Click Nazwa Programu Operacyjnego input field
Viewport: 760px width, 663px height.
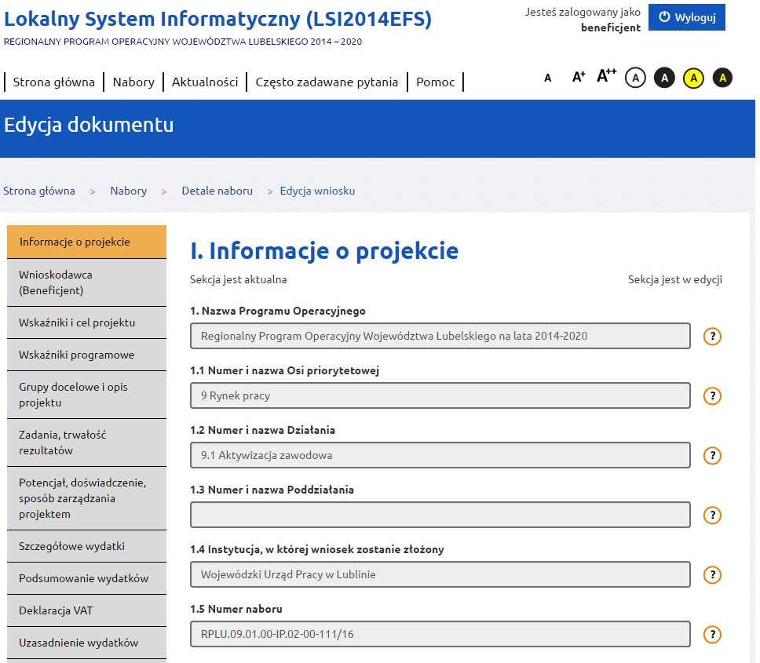pos(440,336)
